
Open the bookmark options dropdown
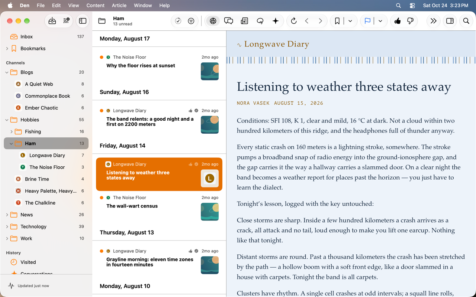350,21
